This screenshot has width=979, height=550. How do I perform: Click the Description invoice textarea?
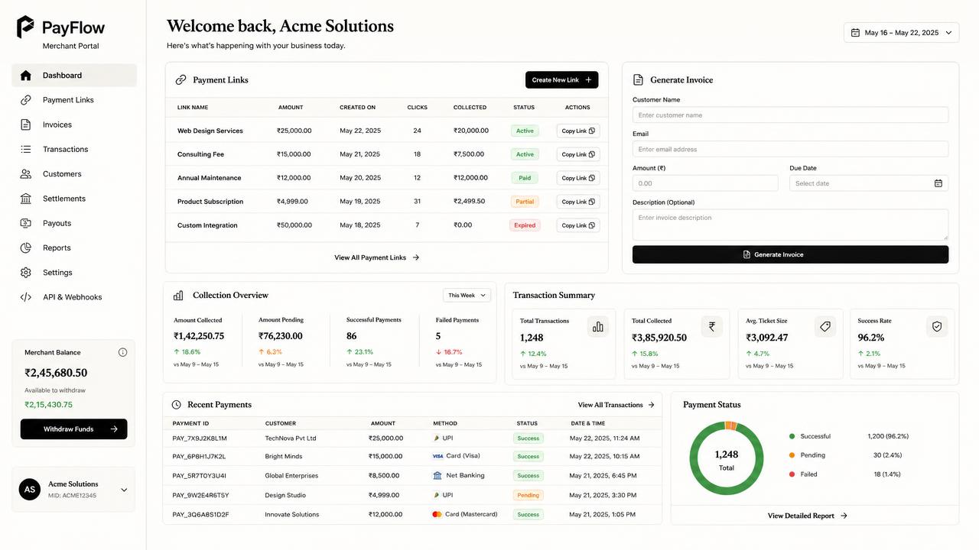pos(790,225)
